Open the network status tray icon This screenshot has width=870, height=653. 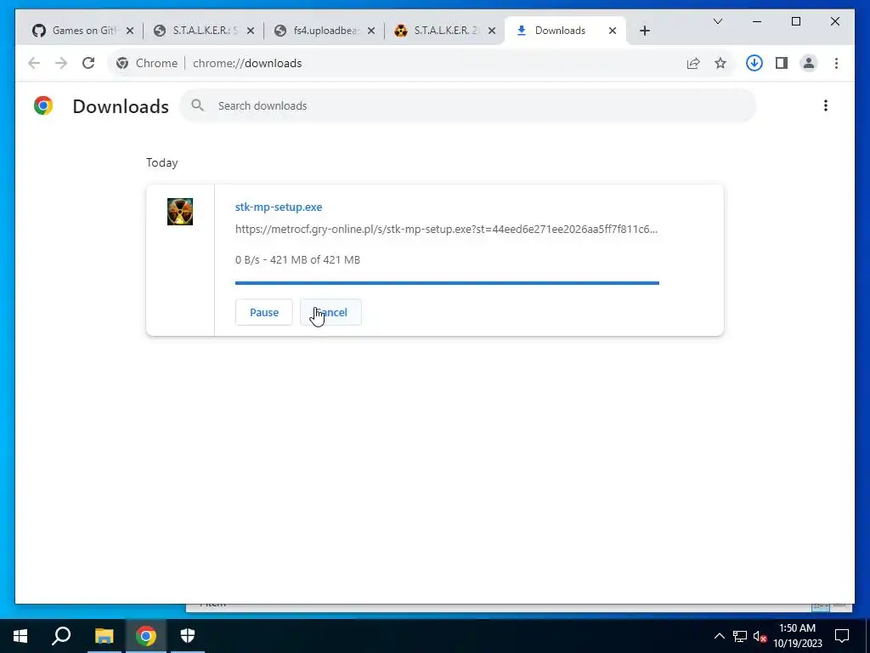pyautogui.click(x=740, y=636)
